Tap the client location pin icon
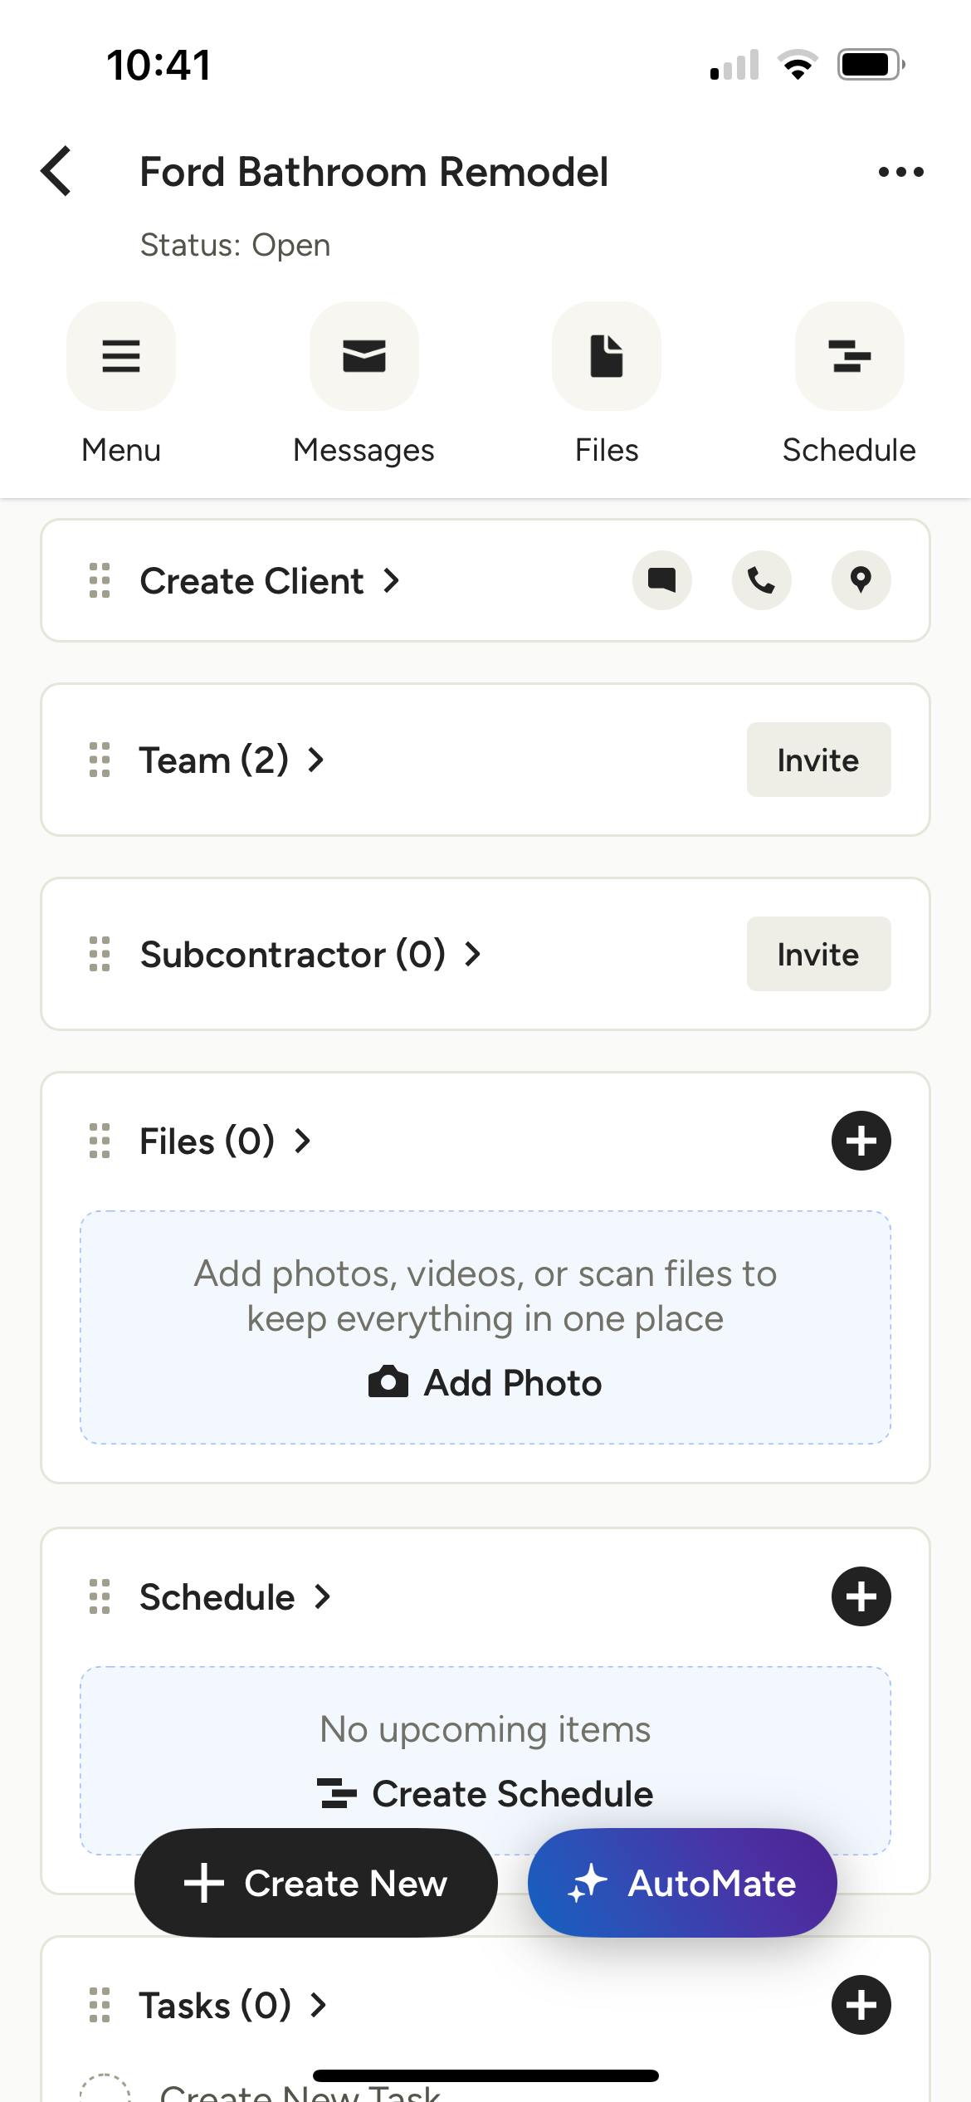971x2102 pixels. click(x=861, y=580)
